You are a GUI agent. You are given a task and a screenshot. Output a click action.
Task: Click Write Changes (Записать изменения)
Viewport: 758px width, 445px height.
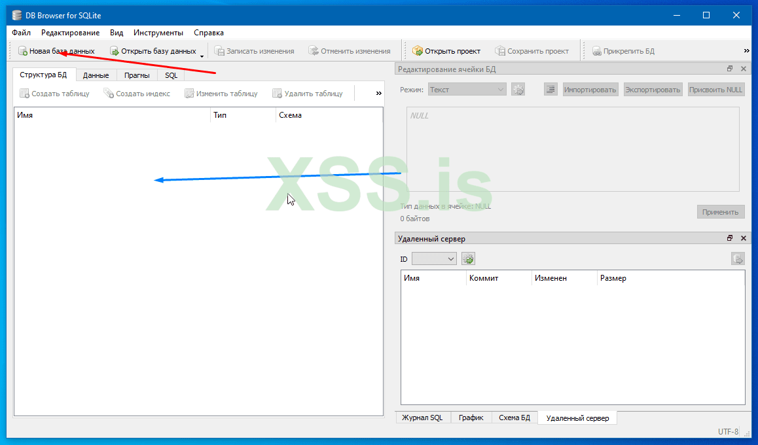pos(254,51)
